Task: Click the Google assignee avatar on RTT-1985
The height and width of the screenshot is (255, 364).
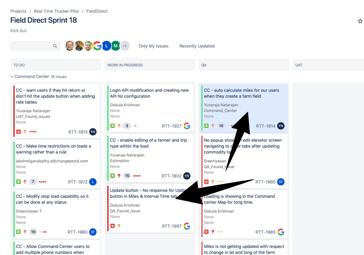Action: click(281, 232)
